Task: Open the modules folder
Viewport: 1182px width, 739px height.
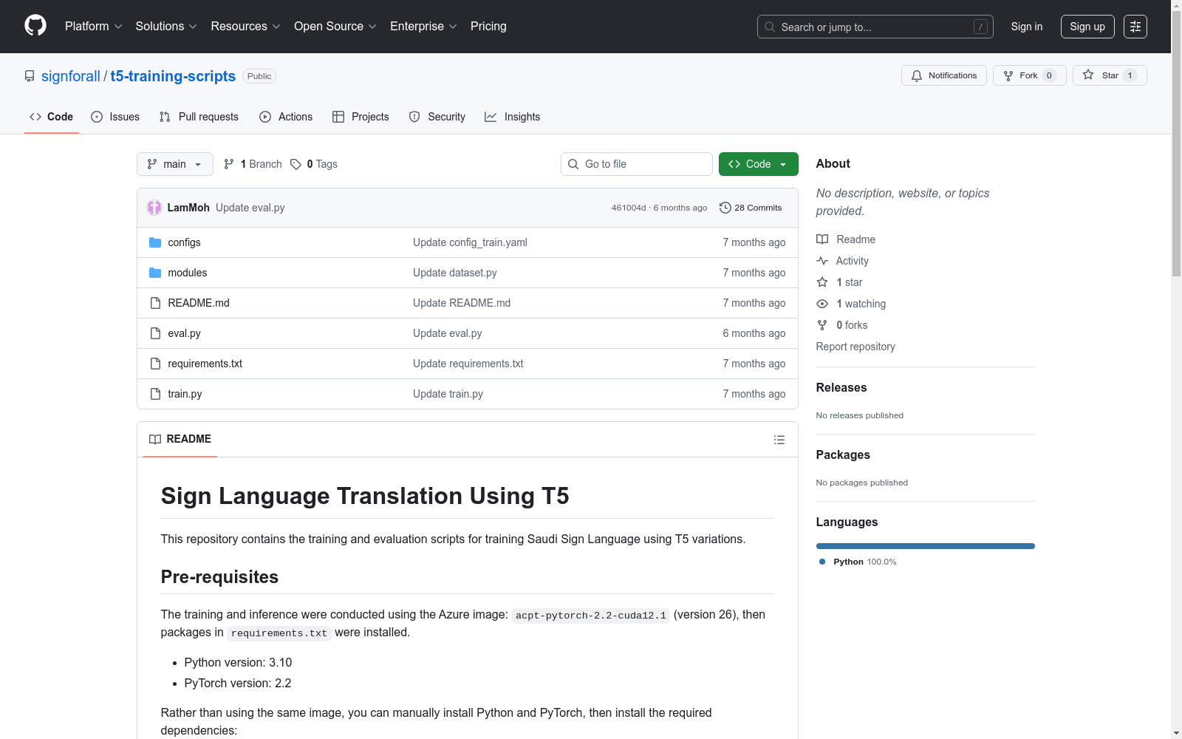Action: (x=188, y=273)
